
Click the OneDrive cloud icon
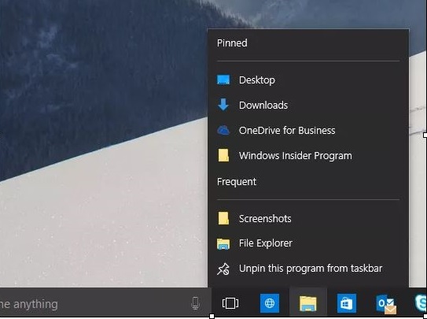(x=223, y=130)
